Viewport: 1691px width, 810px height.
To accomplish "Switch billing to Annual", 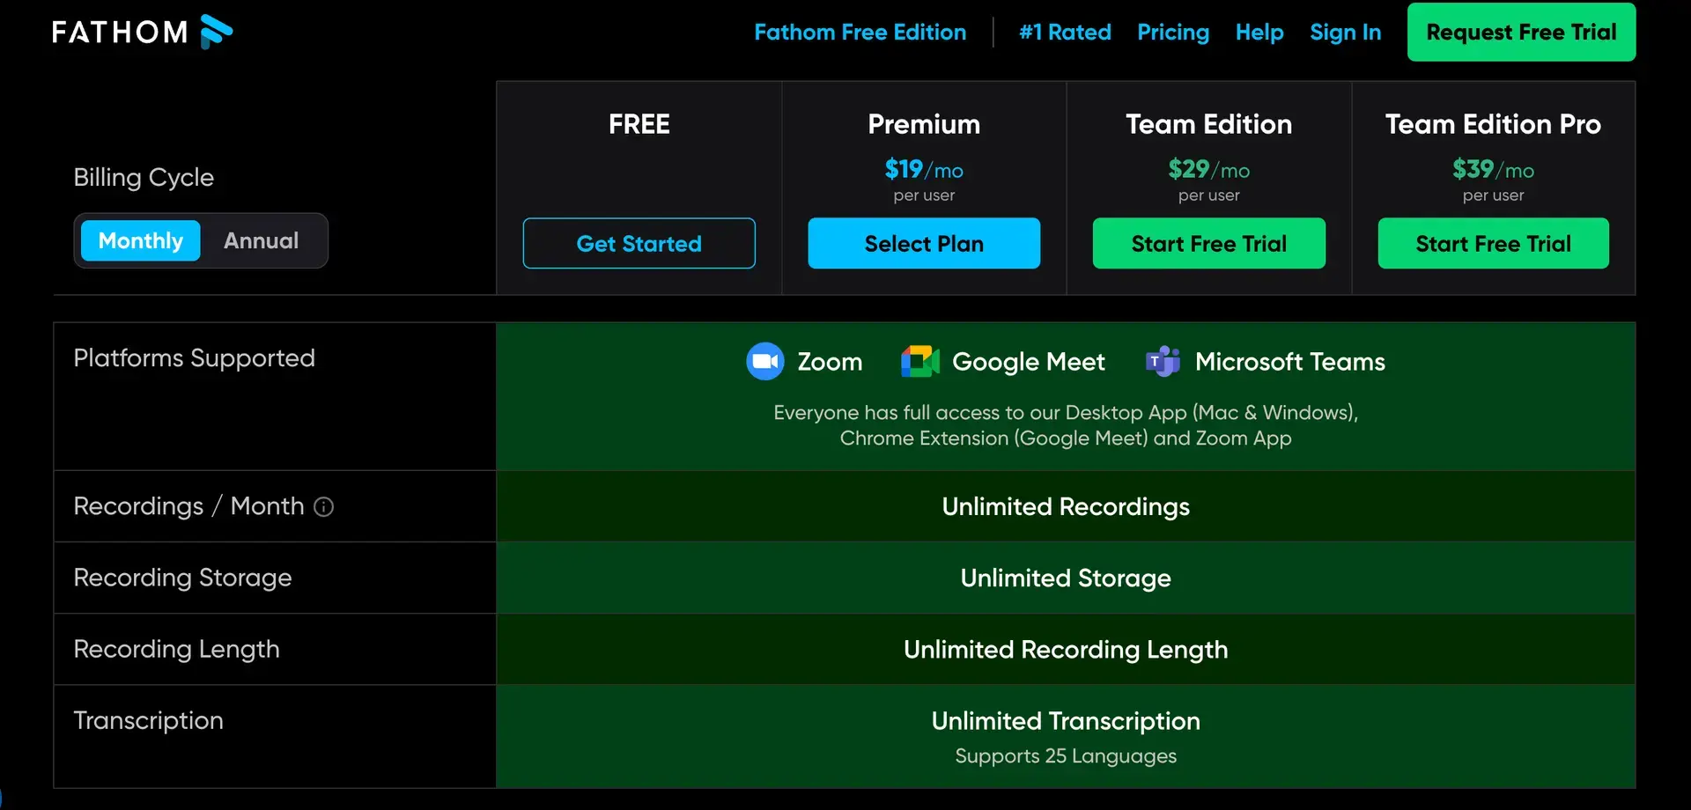I will [261, 240].
